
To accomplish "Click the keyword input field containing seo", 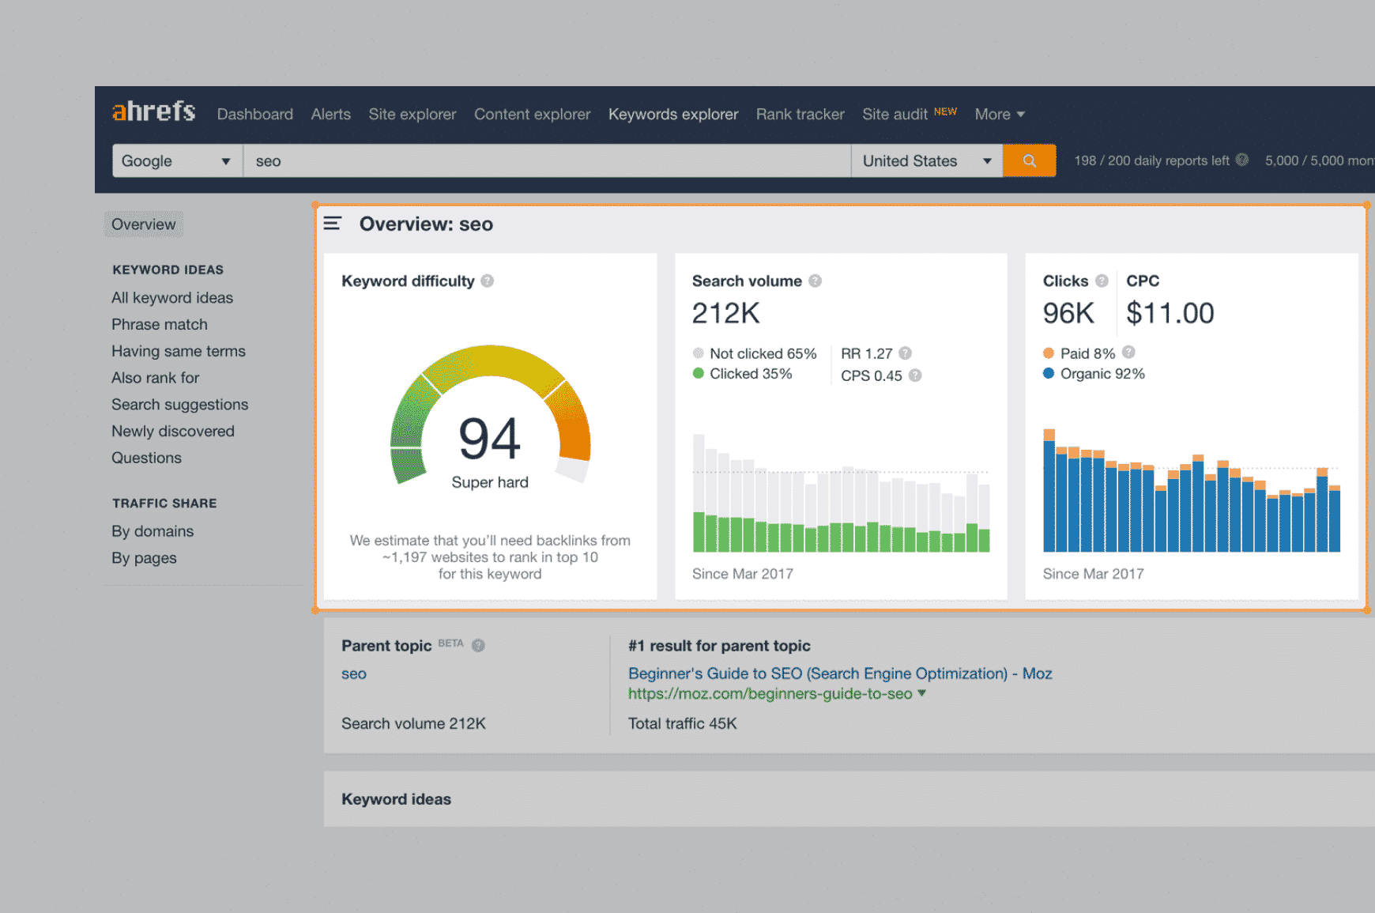I will coord(546,161).
